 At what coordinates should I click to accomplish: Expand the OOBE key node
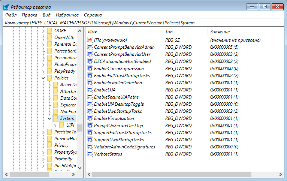(44, 31)
